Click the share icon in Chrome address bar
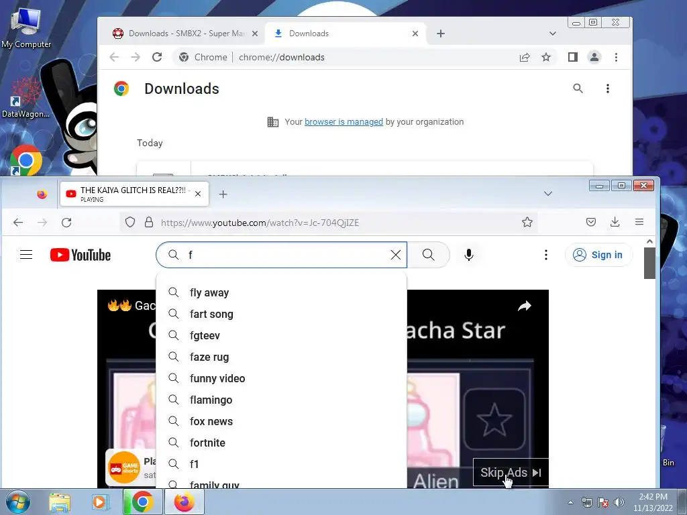This screenshot has height=515, width=687. tap(525, 58)
